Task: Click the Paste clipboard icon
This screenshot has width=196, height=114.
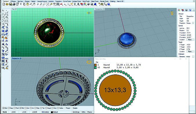Action: coord(28,4)
